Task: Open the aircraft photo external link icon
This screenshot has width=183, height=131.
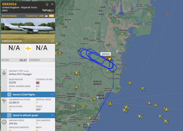Action: 53,41
